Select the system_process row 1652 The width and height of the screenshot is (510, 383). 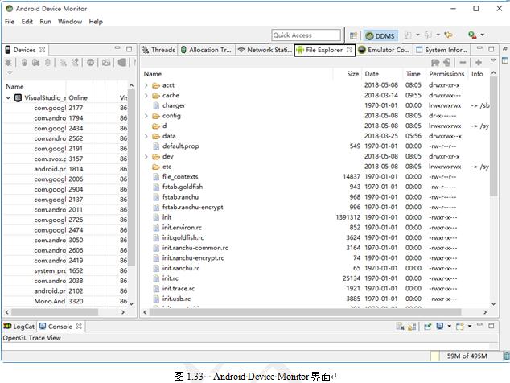[67, 270]
